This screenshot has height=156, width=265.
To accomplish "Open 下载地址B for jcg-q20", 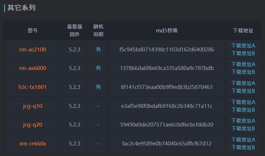I will 243,129.
